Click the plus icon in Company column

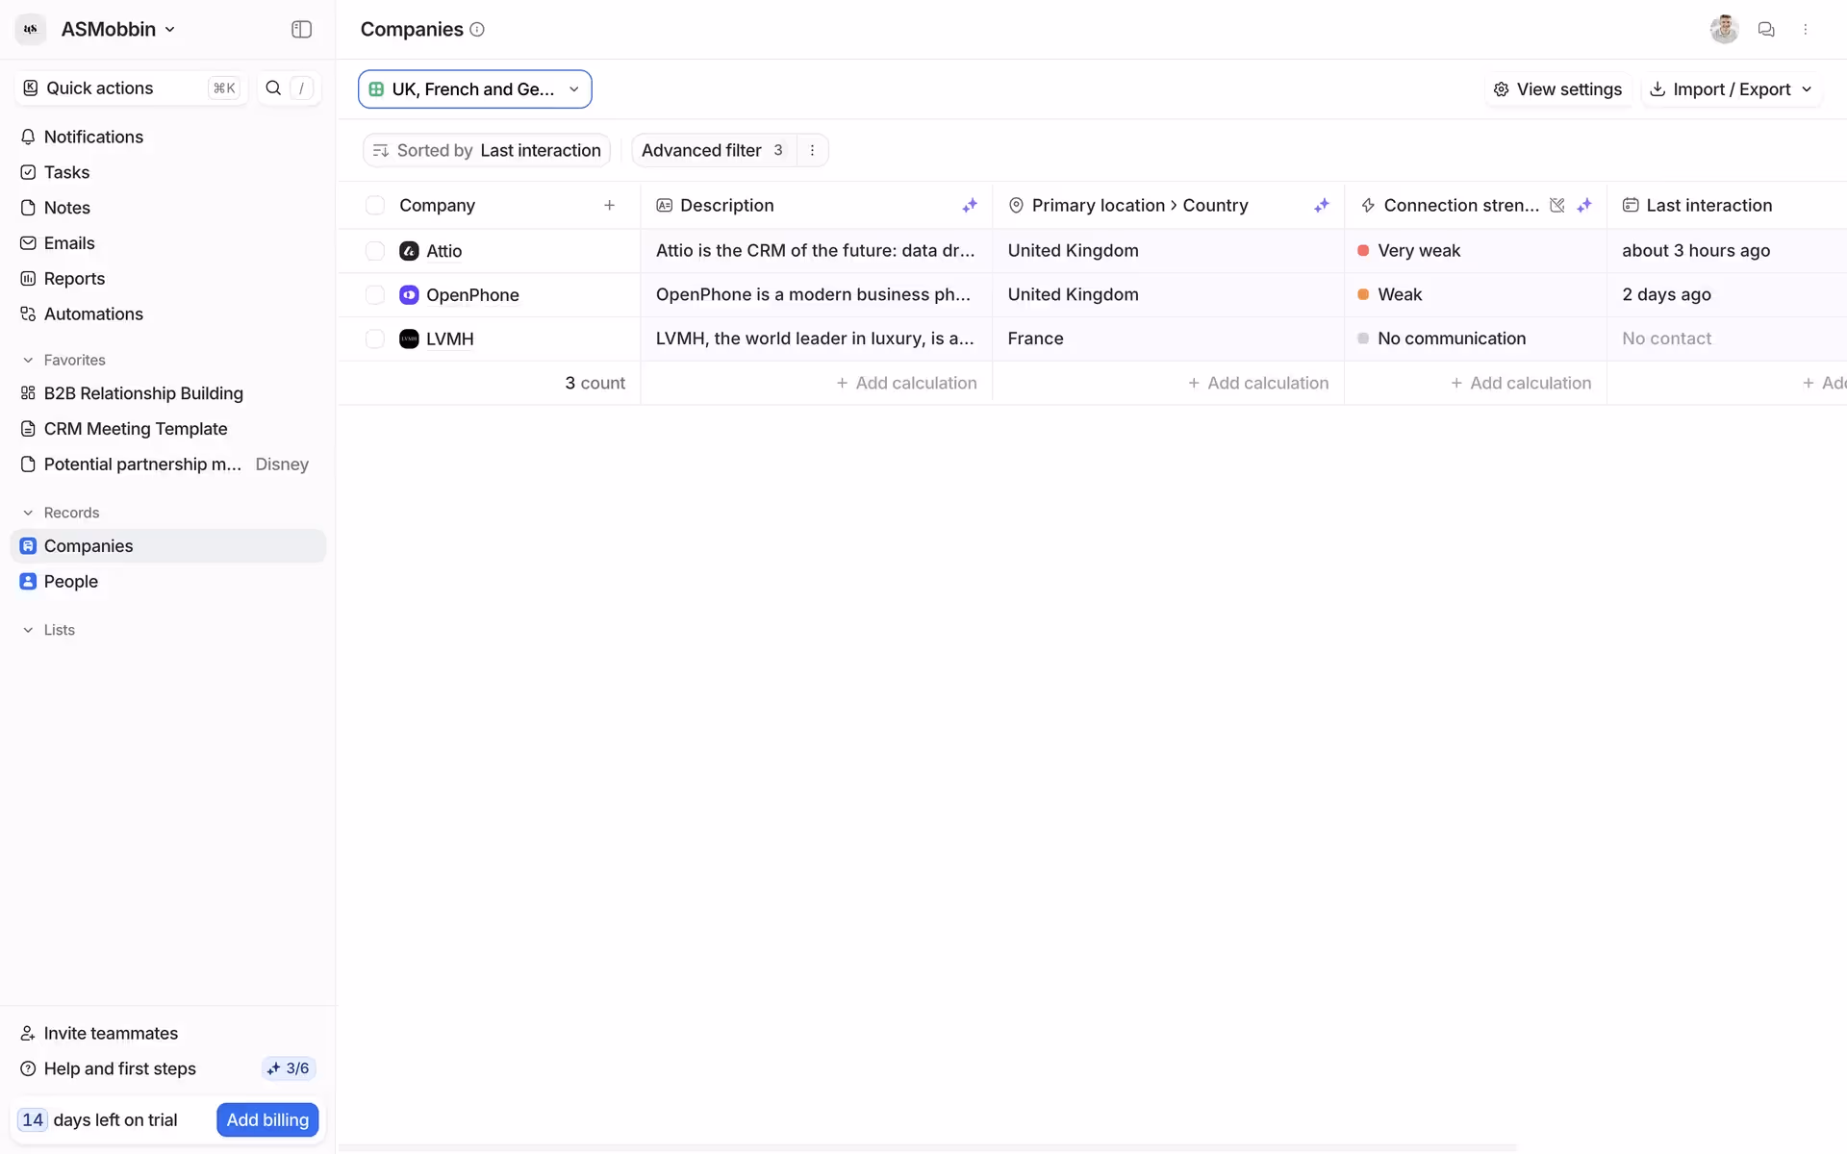(609, 206)
